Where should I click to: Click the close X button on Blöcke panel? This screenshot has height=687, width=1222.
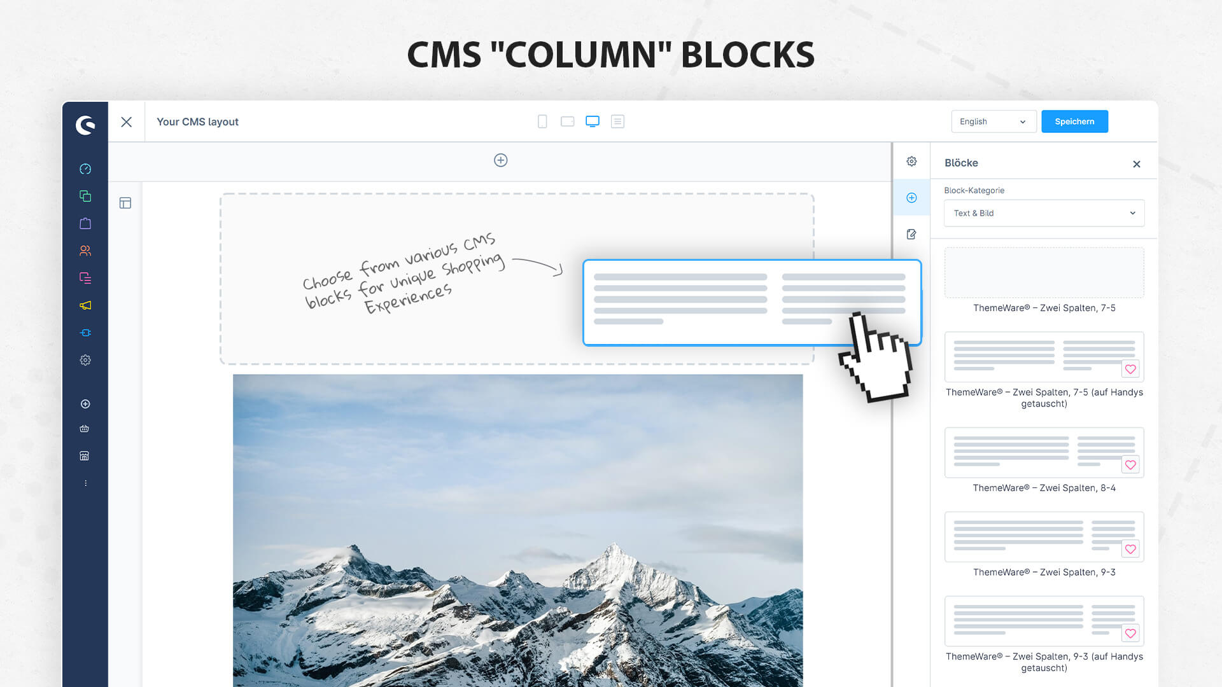coord(1135,163)
